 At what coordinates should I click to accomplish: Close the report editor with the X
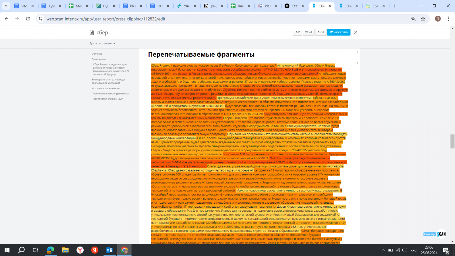[355, 32]
